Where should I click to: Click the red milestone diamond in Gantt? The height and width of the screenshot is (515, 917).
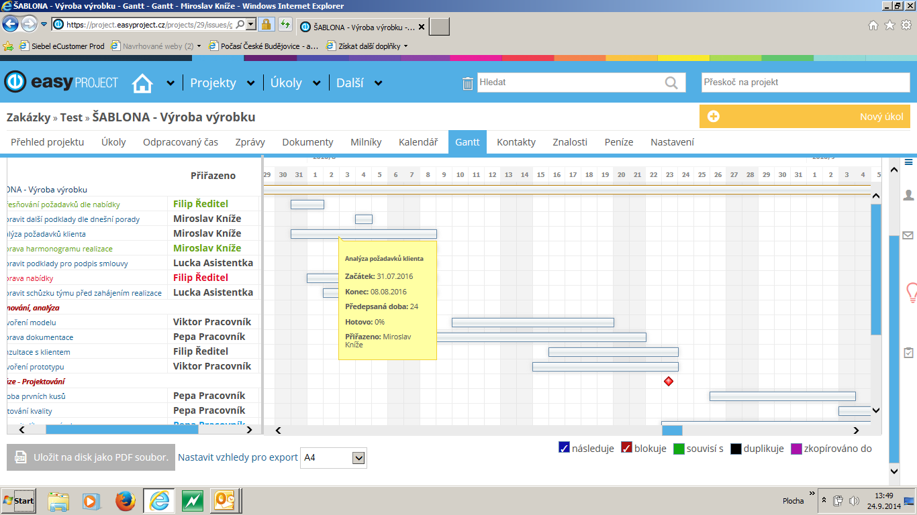click(668, 381)
